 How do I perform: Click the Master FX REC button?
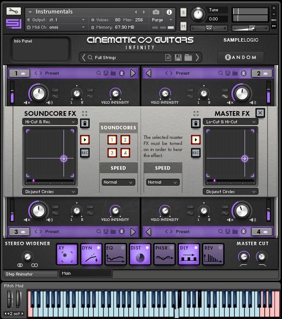(x=196, y=153)
